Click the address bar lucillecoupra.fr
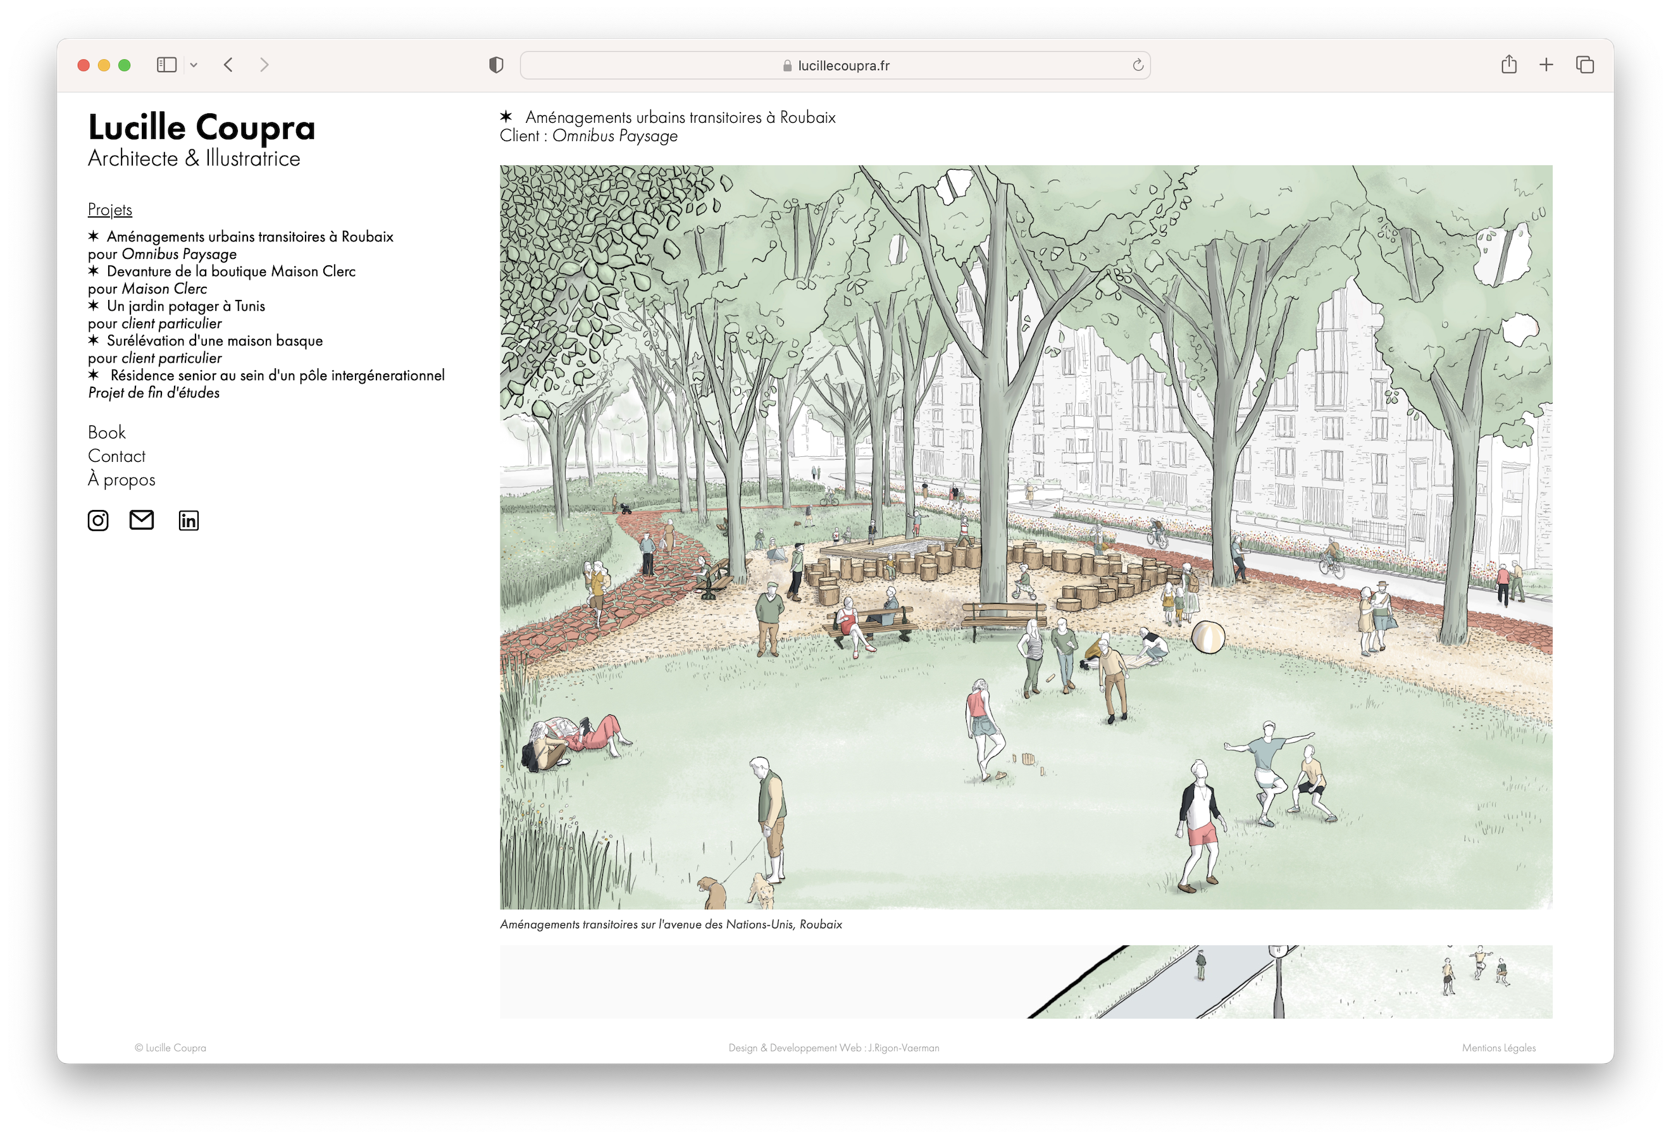This screenshot has height=1139, width=1671. pyautogui.click(x=835, y=65)
